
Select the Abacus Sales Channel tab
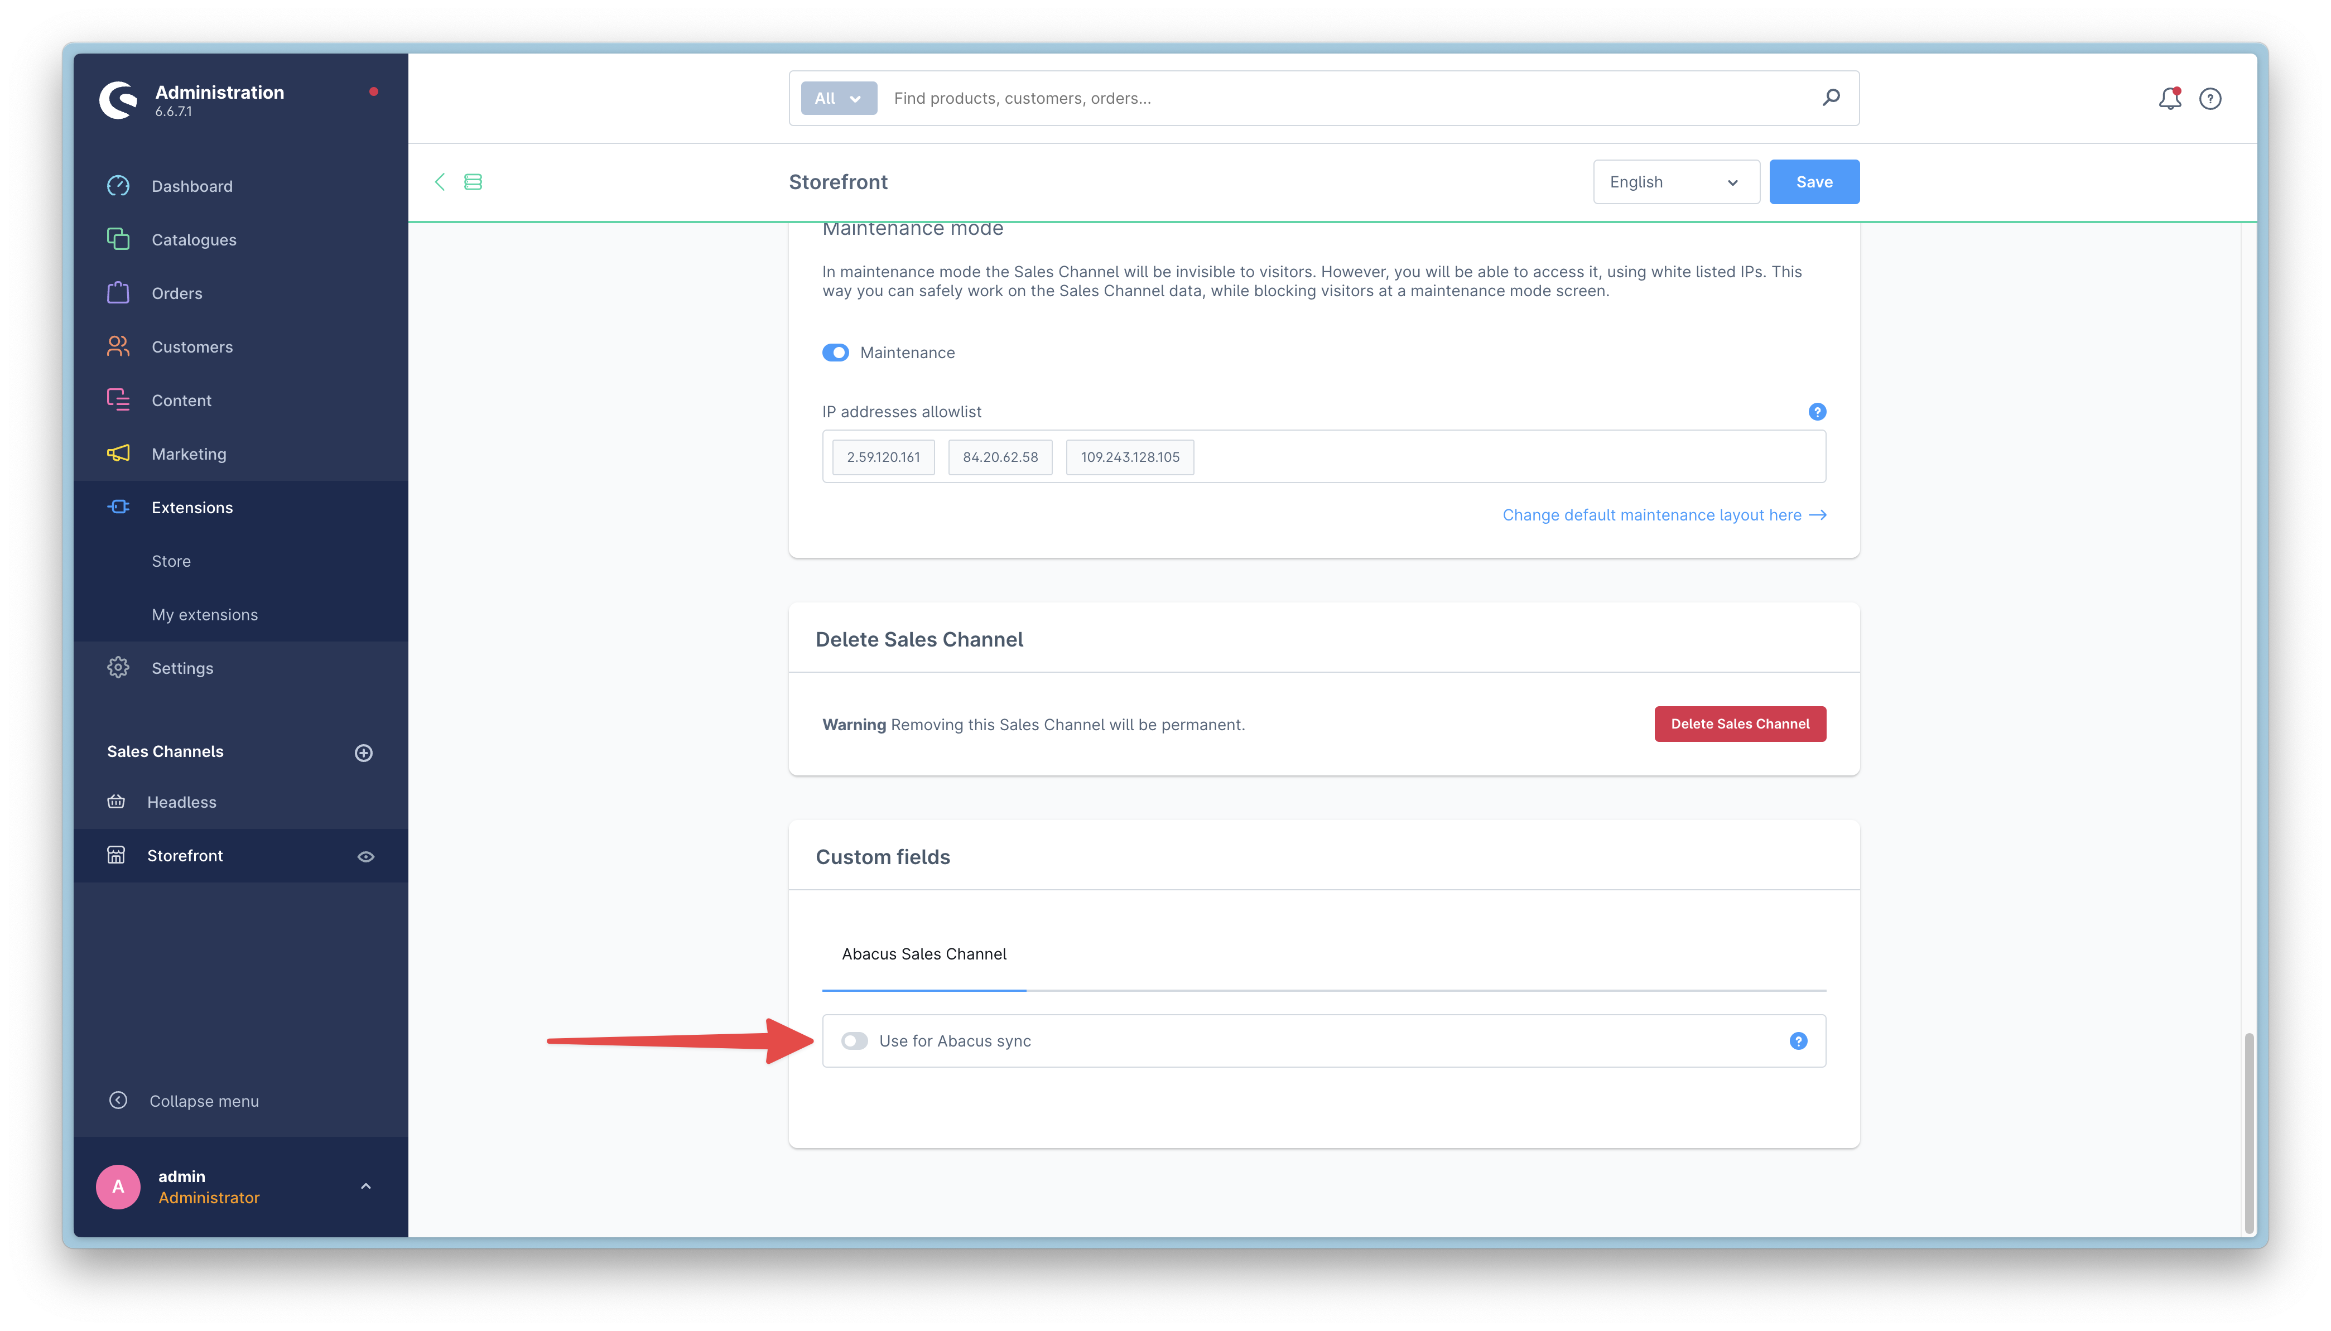(923, 954)
